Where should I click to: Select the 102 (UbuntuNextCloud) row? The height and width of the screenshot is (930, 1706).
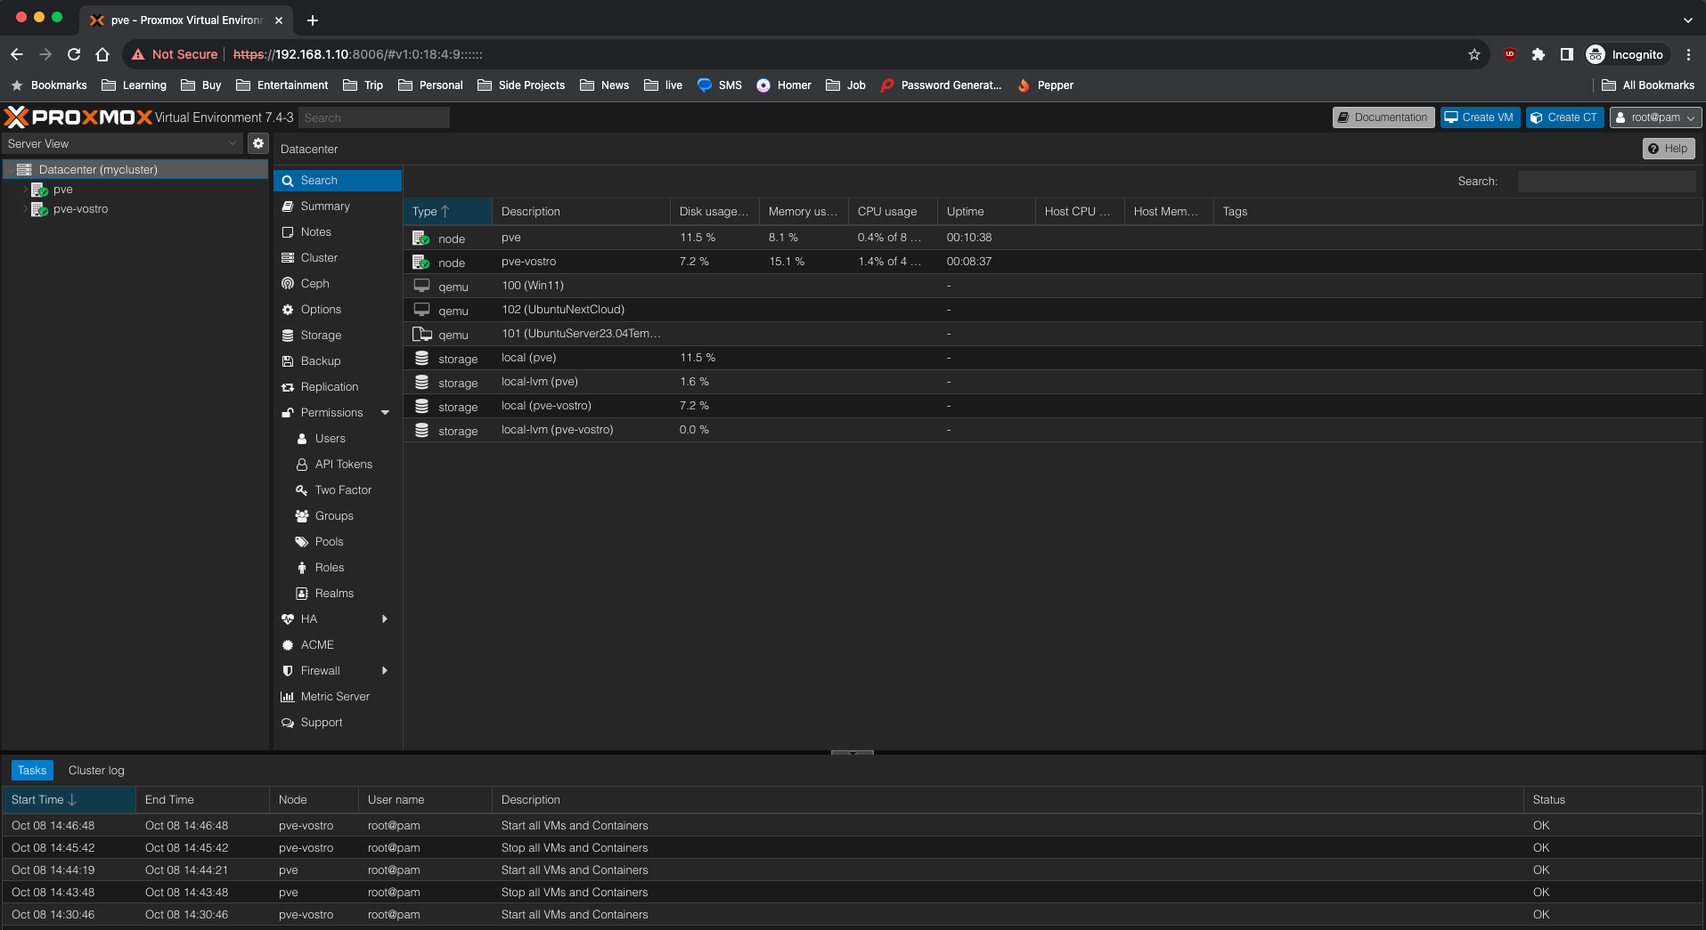coord(1054,310)
